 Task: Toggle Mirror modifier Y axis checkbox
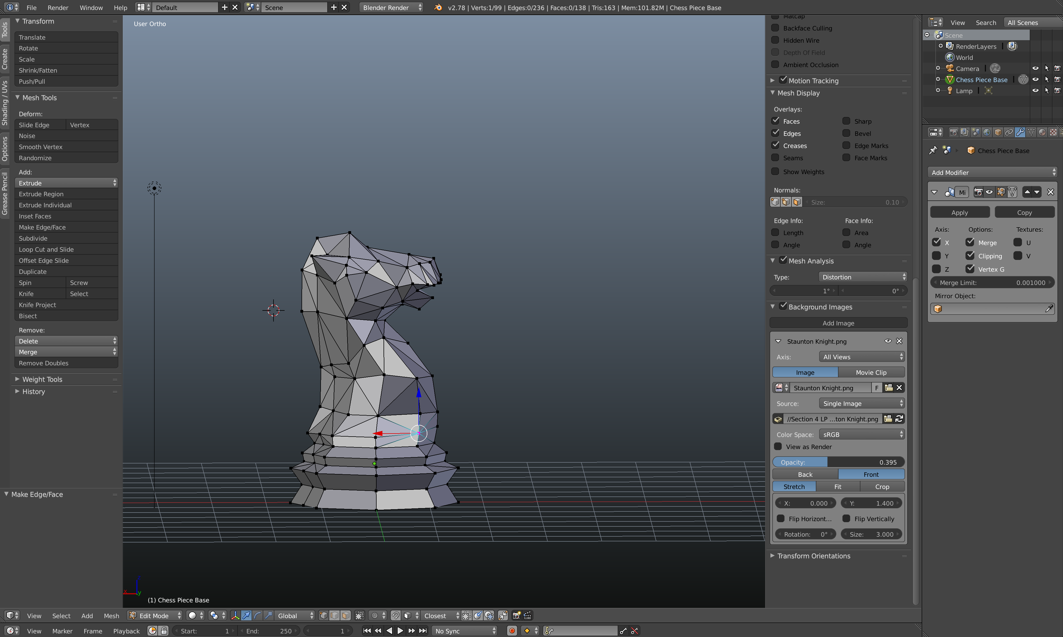pos(936,256)
